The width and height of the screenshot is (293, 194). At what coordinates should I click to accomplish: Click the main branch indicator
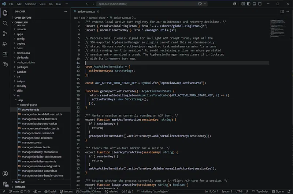click(x=14, y=191)
